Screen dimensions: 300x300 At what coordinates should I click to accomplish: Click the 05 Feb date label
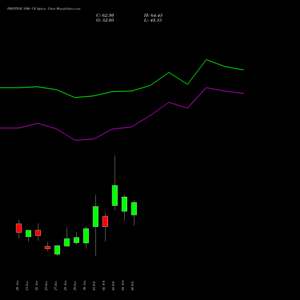pos(133,286)
